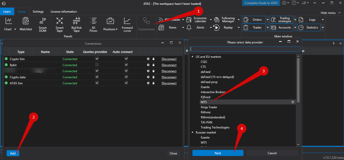Show the All Prices panel

pos(93,24)
